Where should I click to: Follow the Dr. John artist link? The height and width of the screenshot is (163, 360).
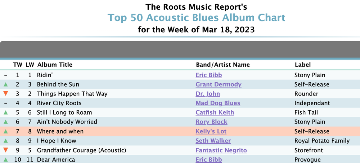coord(208,94)
